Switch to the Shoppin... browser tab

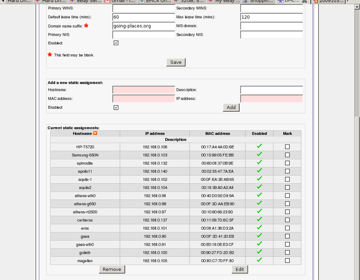(x=259, y=1)
